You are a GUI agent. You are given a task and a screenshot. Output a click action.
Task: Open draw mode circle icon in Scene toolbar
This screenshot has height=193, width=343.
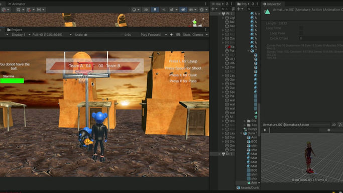point(134,10)
